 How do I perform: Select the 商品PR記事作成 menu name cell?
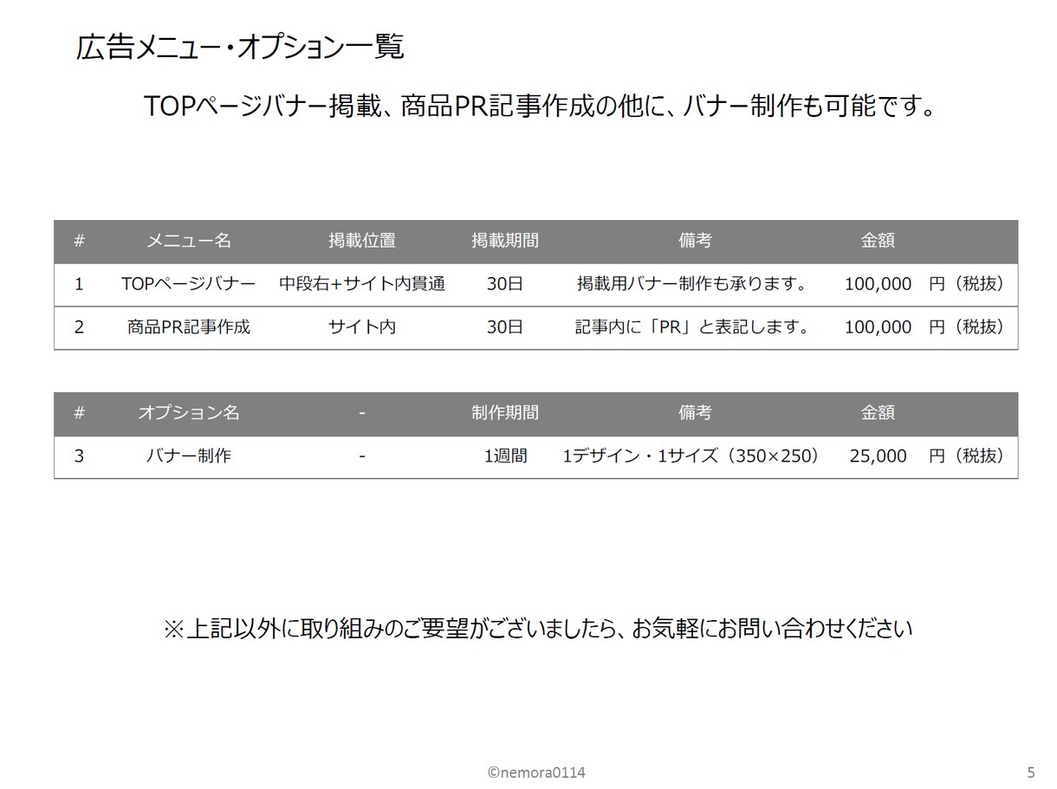click(189, 327)
